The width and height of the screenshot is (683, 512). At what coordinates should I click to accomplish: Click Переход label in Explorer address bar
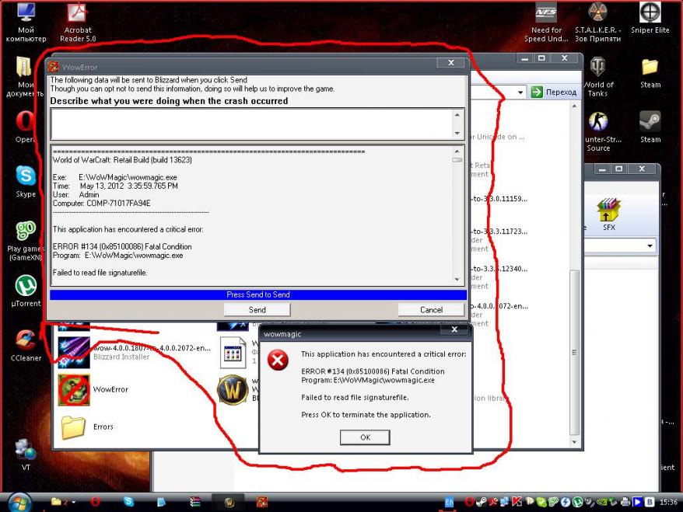point(561,92)
